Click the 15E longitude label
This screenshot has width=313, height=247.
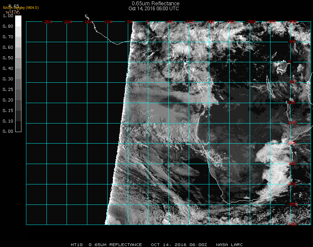pyautogui.click(x=211, y=22)
